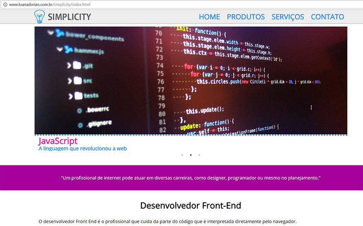Click the src folder icon in the slide image
Viewport: 363px width, 226px height.
click(x=77, y=81)
